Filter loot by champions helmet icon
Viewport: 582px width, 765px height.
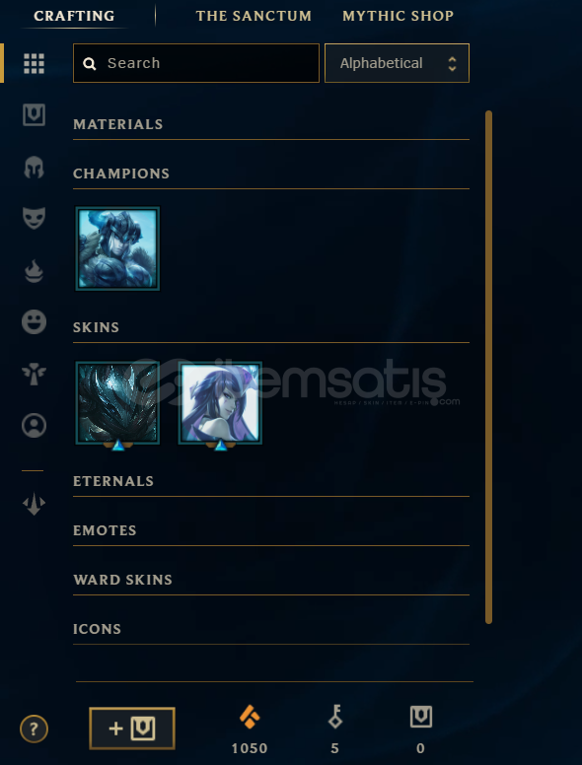tap(34, 168)
